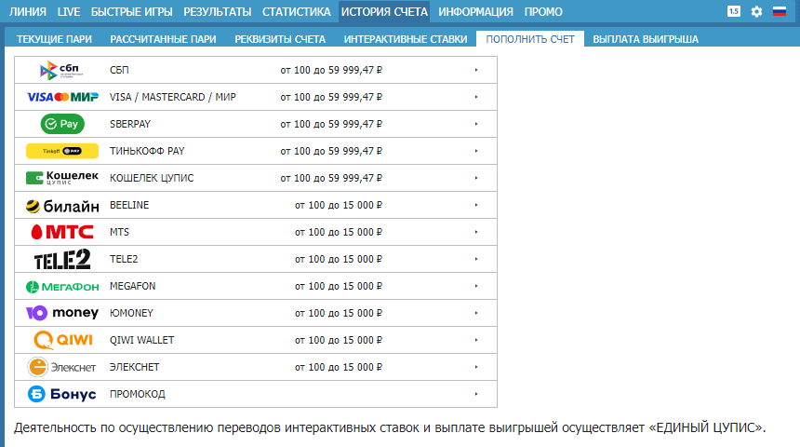The width and height of the screenshot is (800, 447).
Task: Open the ИНФОРМАЦИЯ menu item
Action: pyautogui.click(x=475, y=12)
